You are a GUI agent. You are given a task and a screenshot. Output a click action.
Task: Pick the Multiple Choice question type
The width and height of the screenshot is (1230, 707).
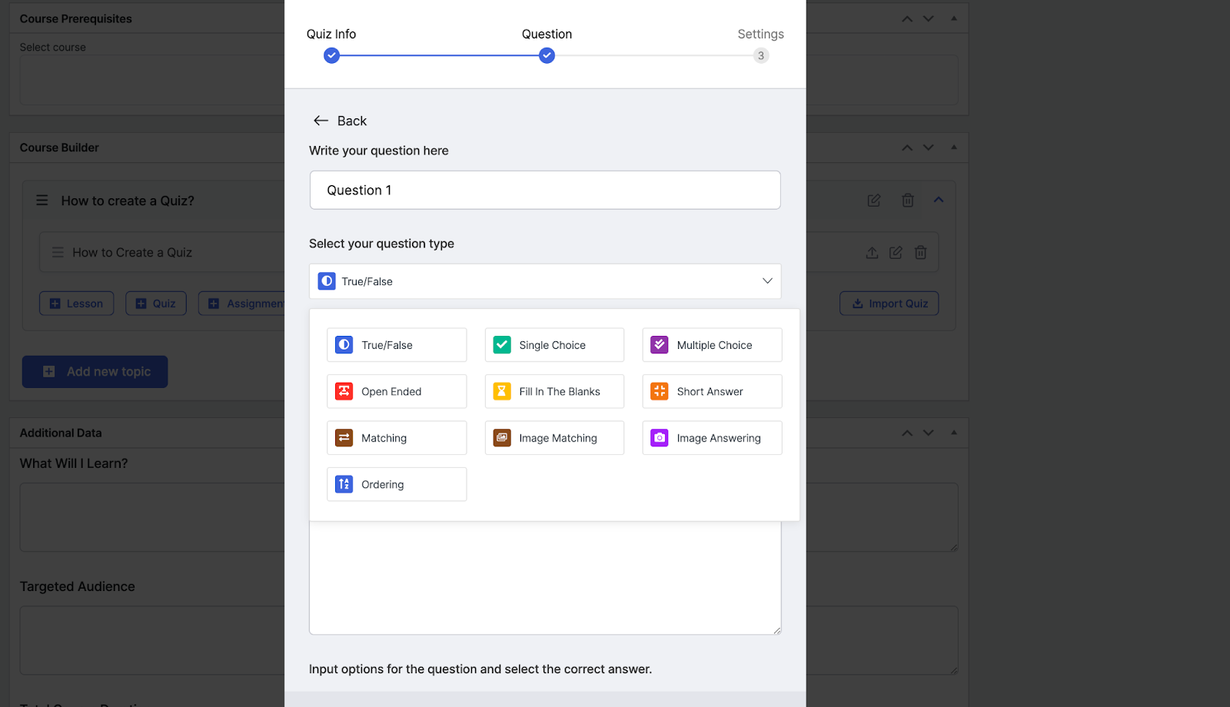click(712, 345)
